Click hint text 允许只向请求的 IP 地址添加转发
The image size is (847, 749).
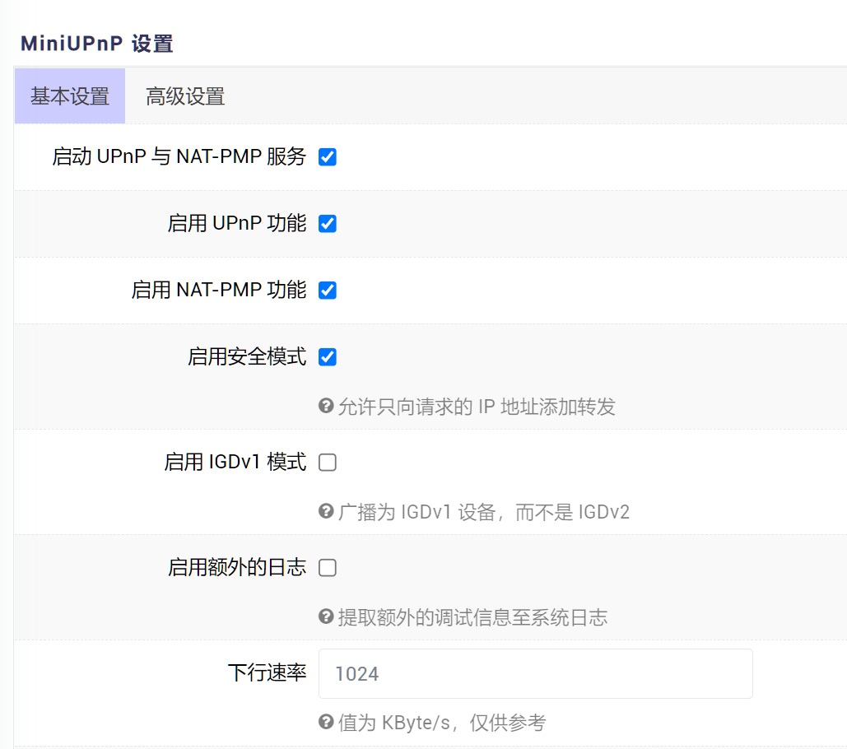[x=477, y=406]
